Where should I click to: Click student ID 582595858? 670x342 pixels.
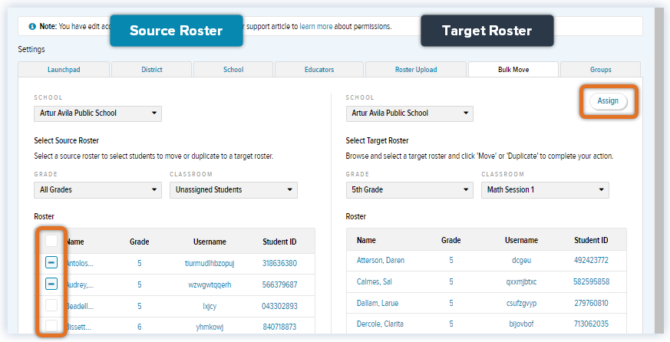[x=591, y=281]
